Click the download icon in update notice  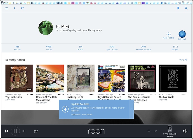(x=65, y=109)
